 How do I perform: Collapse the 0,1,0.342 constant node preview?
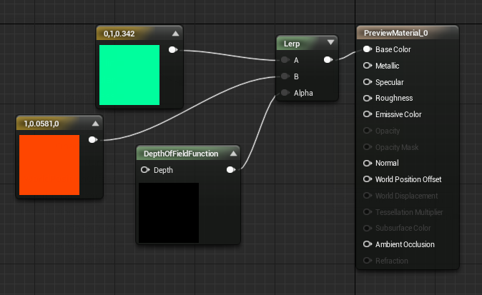point(175,34)
